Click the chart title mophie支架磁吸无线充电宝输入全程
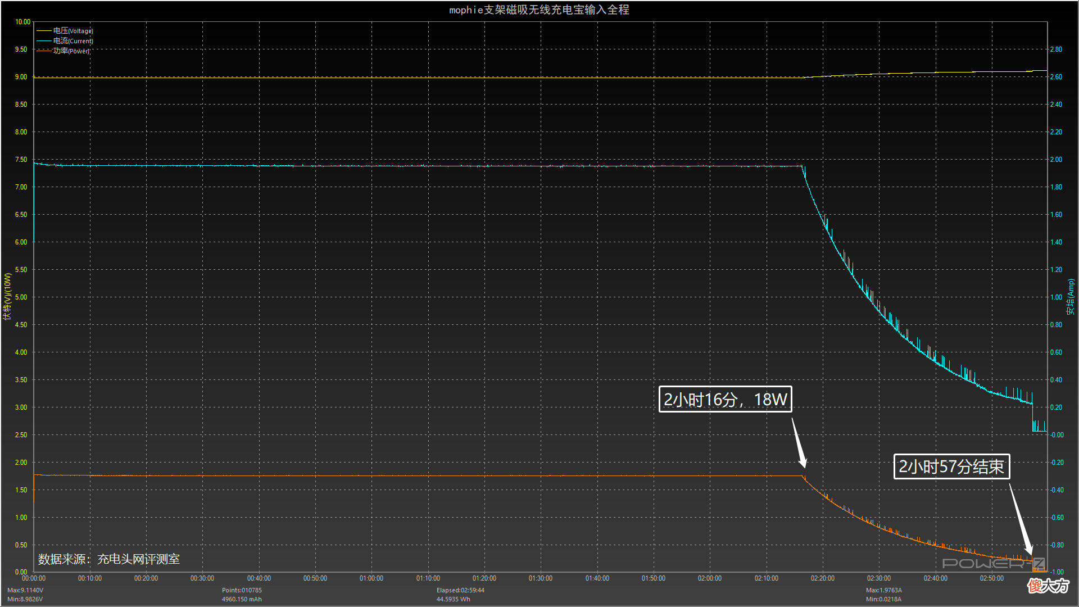1079x607 pixels. click(x=539, y=10)
